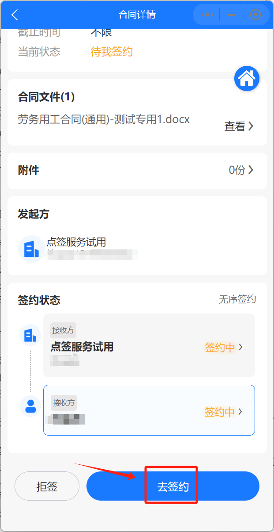View the contract file via 查看

click(x=239, y=126)
